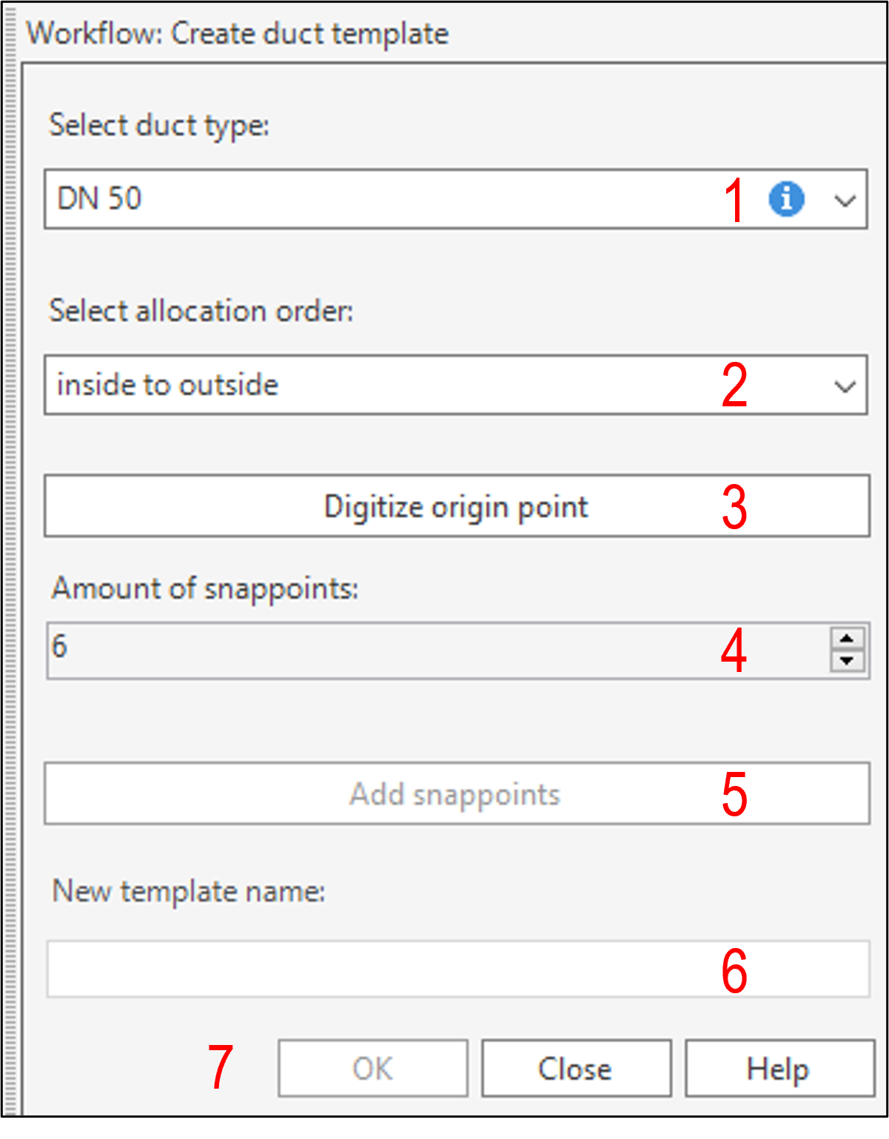Screen dimensions: 889x1139
Task: Expand the duct type dropdown arrow
Action: (x=845, y=200)
